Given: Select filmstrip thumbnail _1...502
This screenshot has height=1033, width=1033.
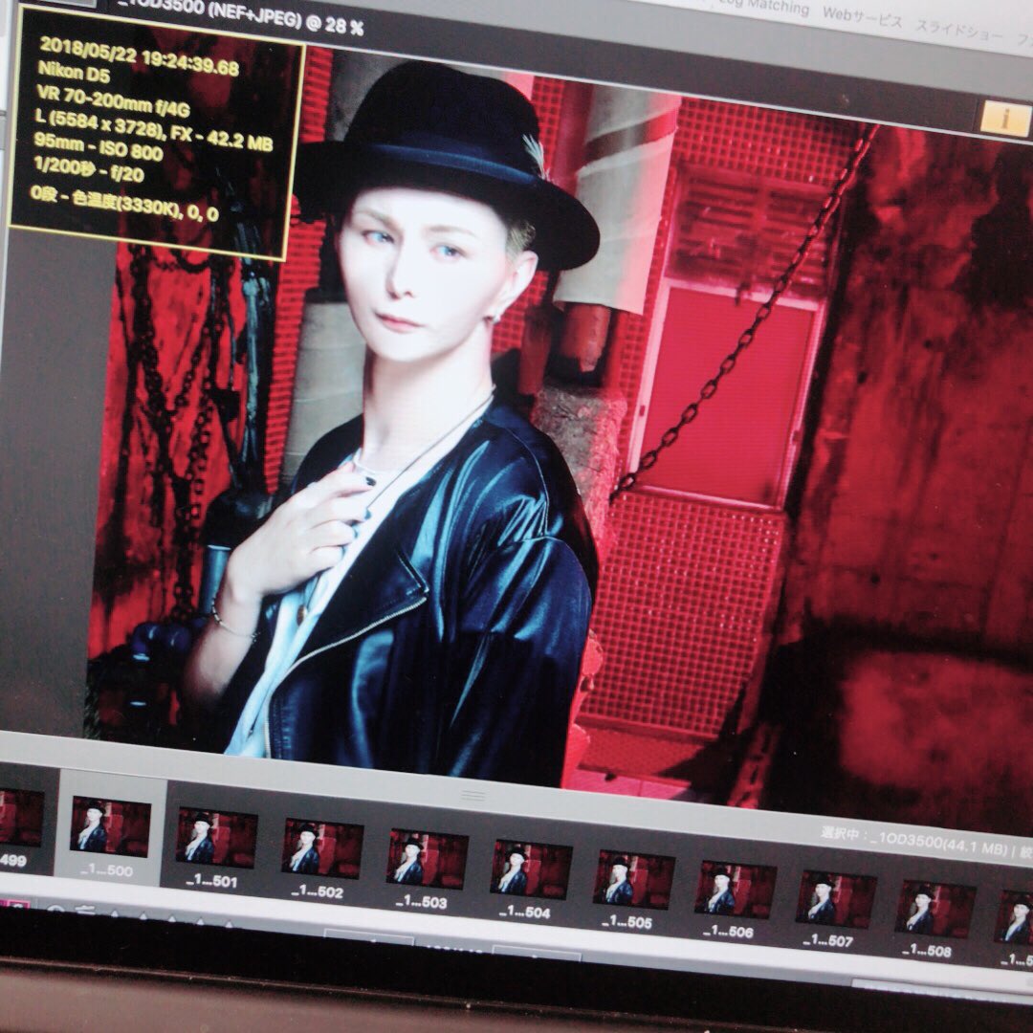Looking at the screenshot, I should 322,849.
